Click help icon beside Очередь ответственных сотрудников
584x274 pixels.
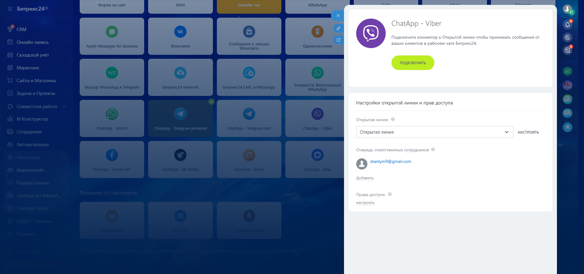coord(433,149)
